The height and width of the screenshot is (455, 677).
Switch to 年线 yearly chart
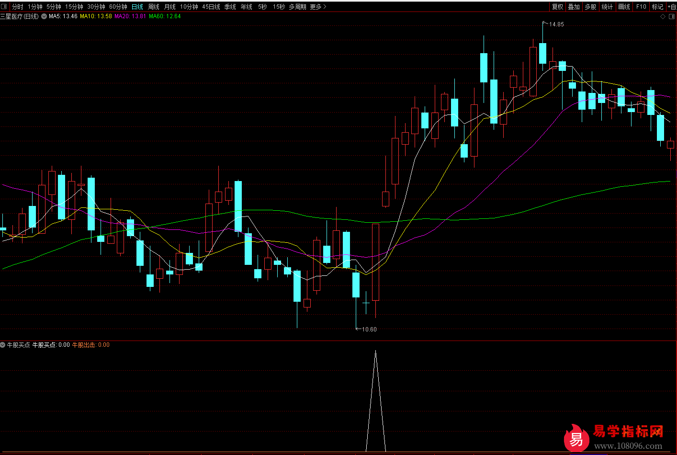tap(247, 7)
